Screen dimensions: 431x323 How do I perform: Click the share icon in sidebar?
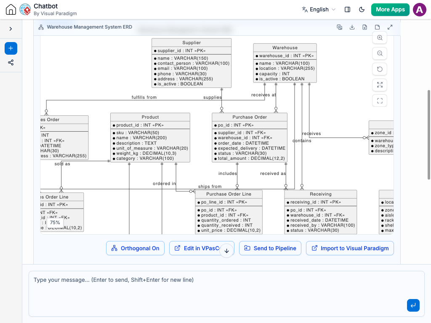11,63
